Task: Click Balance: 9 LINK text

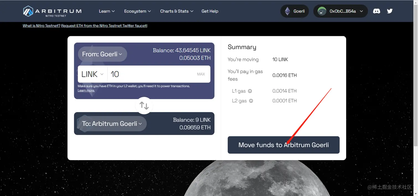Action: click(192, 120)
